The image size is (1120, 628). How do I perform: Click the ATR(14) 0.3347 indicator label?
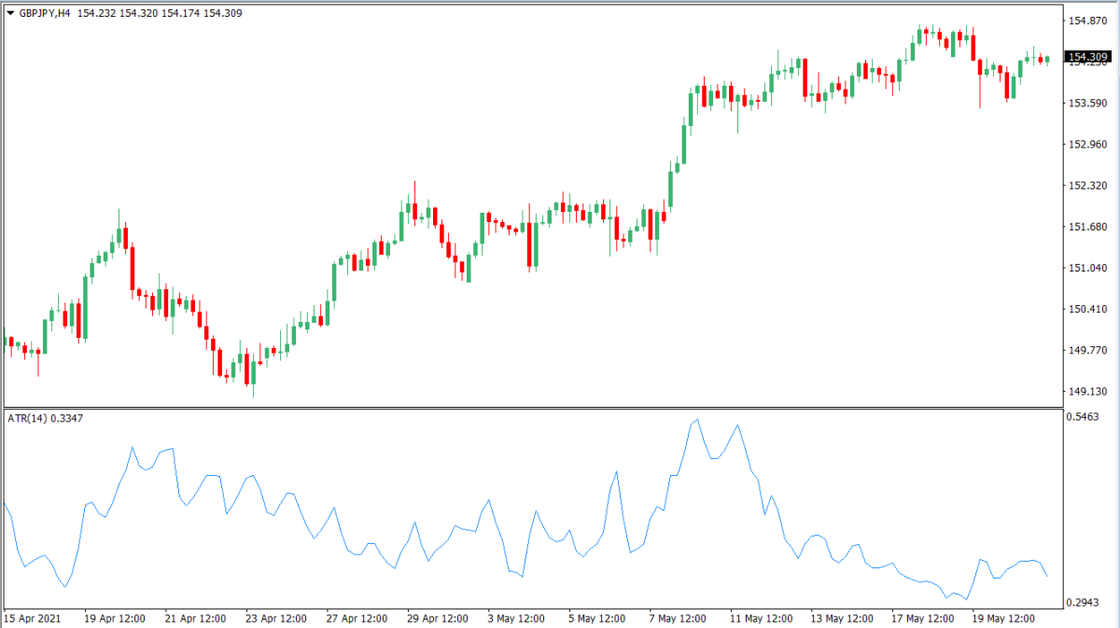coord(44,418)
